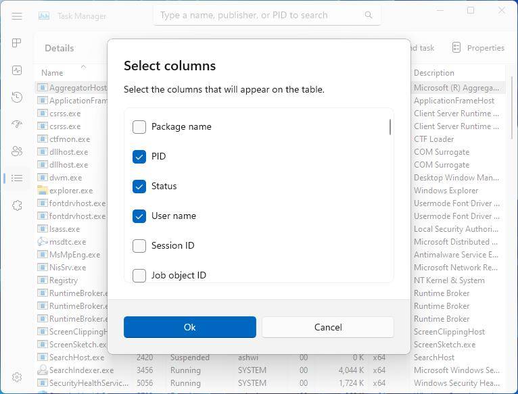The width and height of the screenshot is (518, 394).
Task: Click the Properties button in toolbar
Action: coord(478,47)
